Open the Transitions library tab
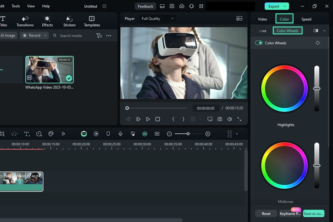The width and height of the screenshot is (333, 222). pyautogui.click(x=25, y=22)
